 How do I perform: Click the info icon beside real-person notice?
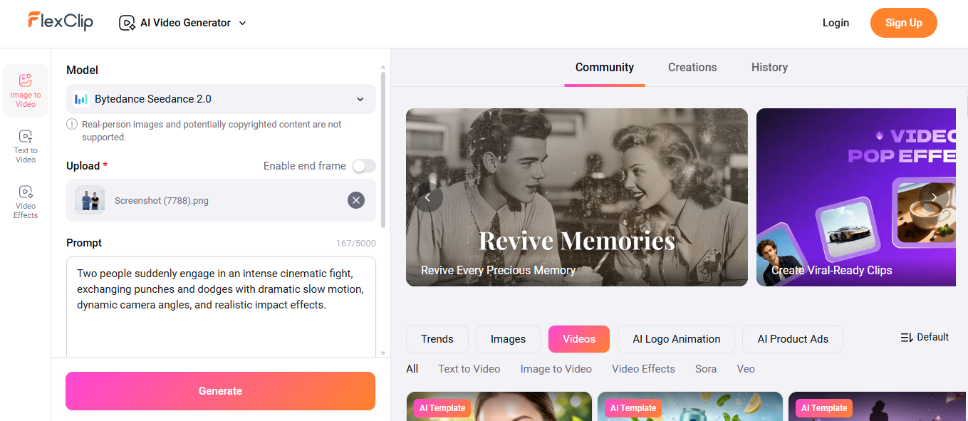point(72,124)
